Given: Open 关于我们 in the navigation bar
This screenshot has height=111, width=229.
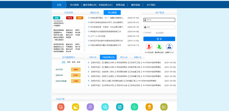Looking at the screenshot, I should point(151,5).
